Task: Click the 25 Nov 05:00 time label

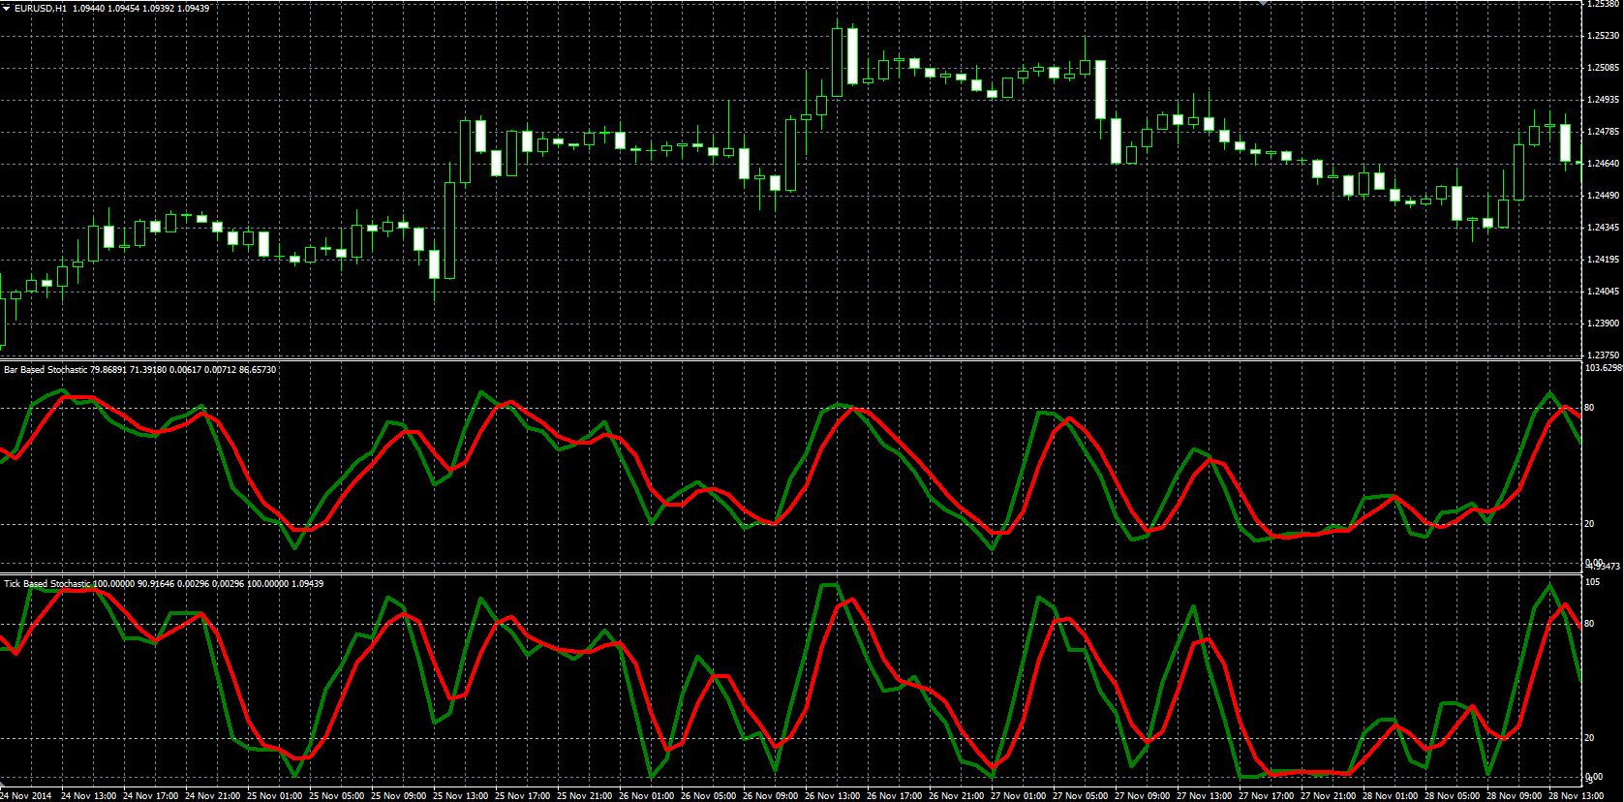Action: point(336,796)
